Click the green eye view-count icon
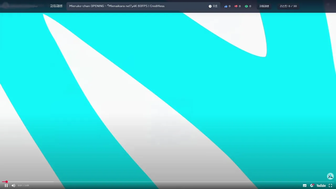The image size is (336, 189). [246, 6]
